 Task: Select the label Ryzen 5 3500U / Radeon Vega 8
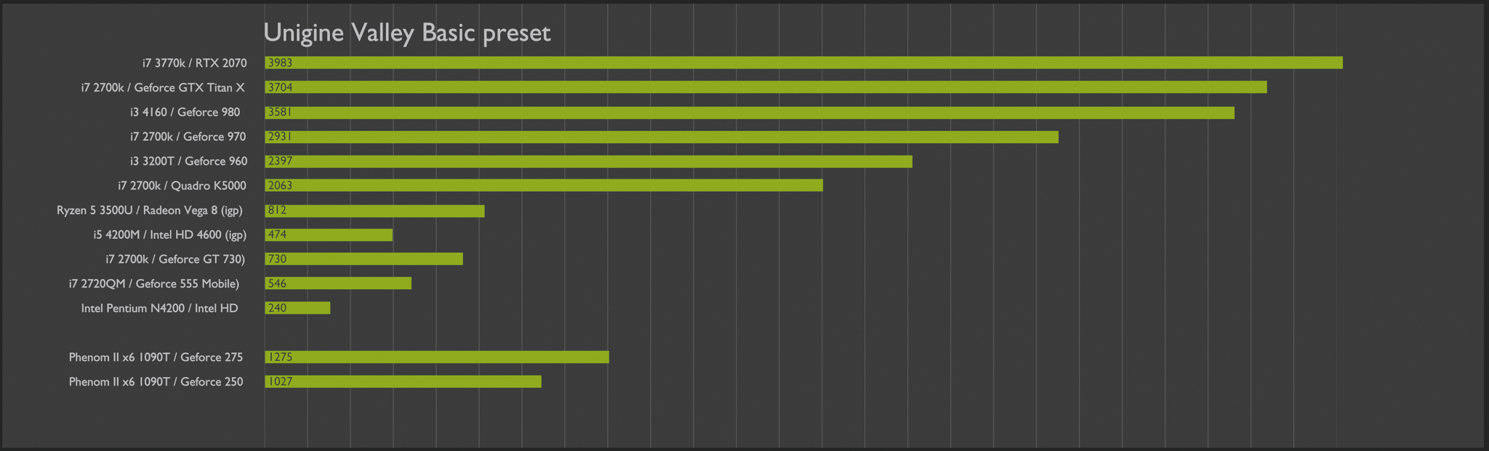coord(150,211)
